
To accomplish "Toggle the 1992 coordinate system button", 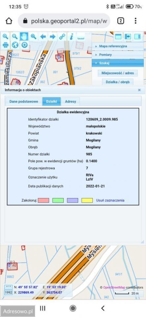I will click(8, 292).
